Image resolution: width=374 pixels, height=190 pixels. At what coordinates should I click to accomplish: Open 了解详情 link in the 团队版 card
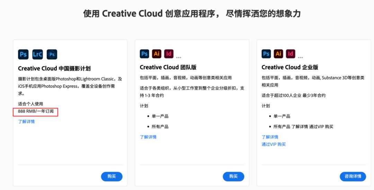pyautogui.click(x=148, y=137)
